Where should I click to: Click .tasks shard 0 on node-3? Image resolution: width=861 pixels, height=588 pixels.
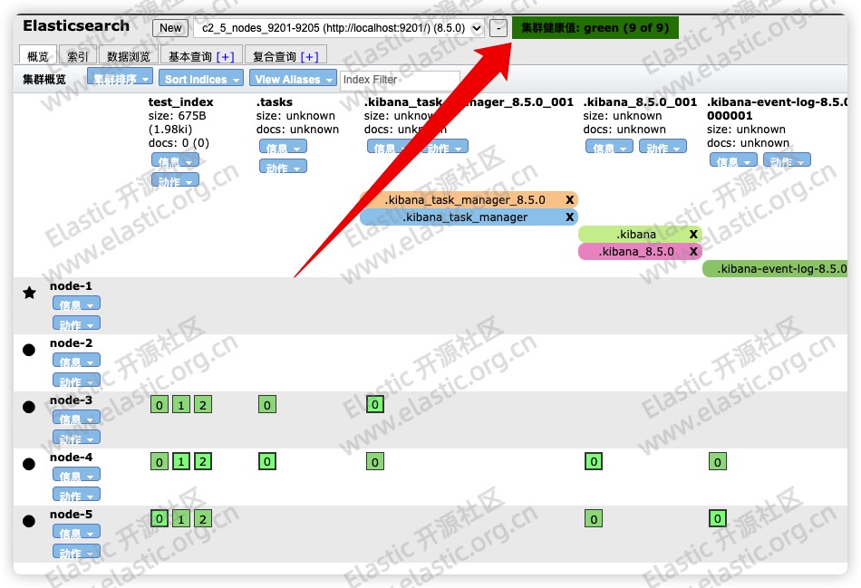tap(266, 405)
